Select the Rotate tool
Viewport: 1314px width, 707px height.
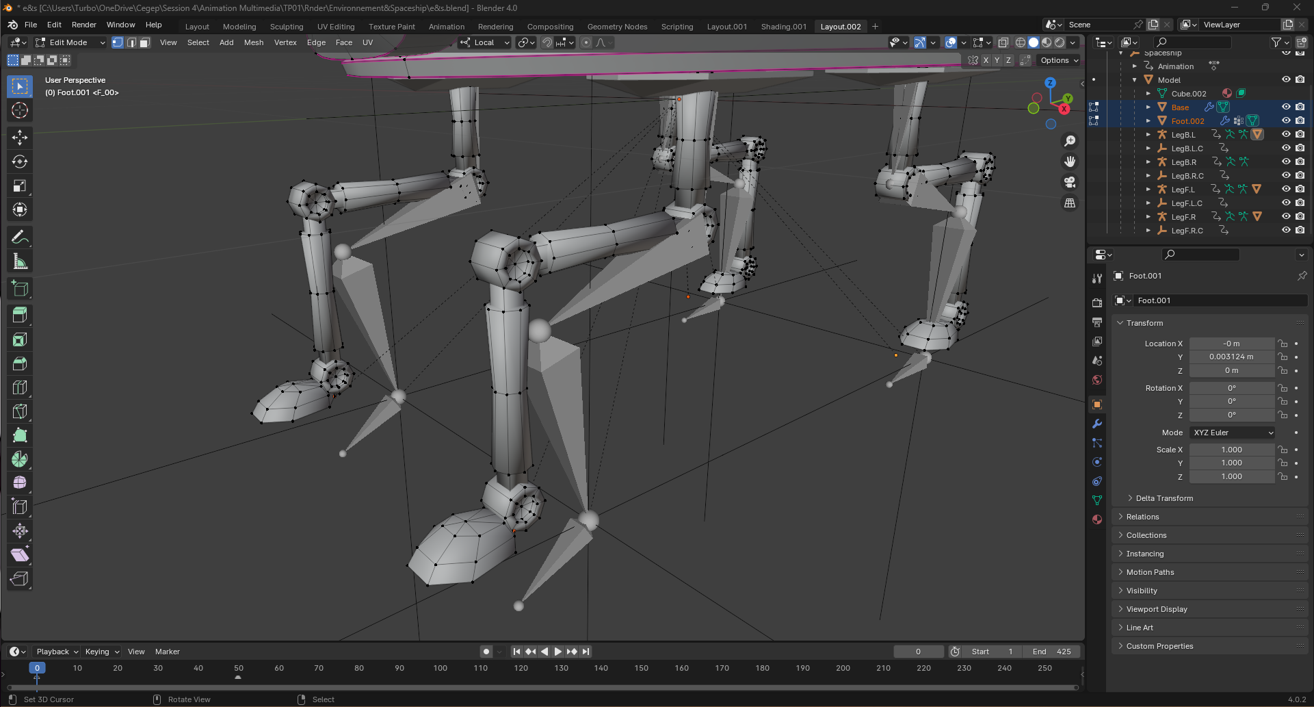(20, 162)
